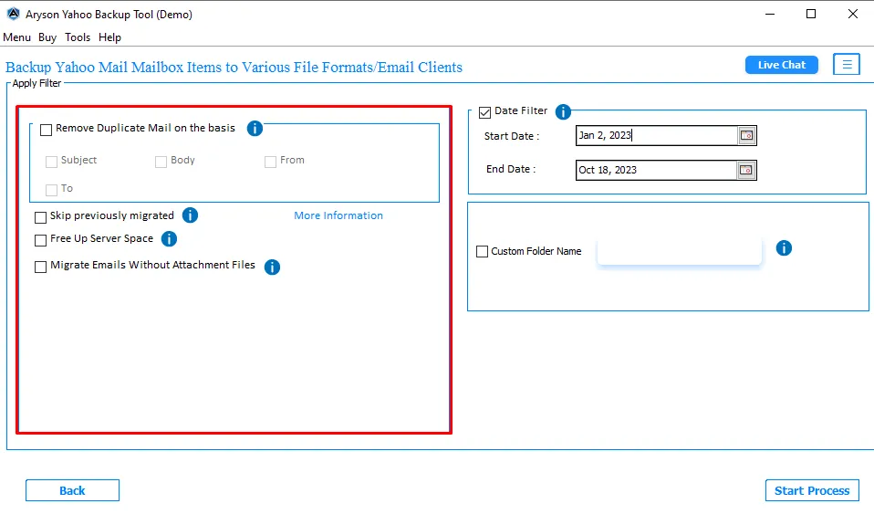Screen dimensions: 874x514
Task: Enable the Custom Folder Name checkbox
Action: (482, 252)
